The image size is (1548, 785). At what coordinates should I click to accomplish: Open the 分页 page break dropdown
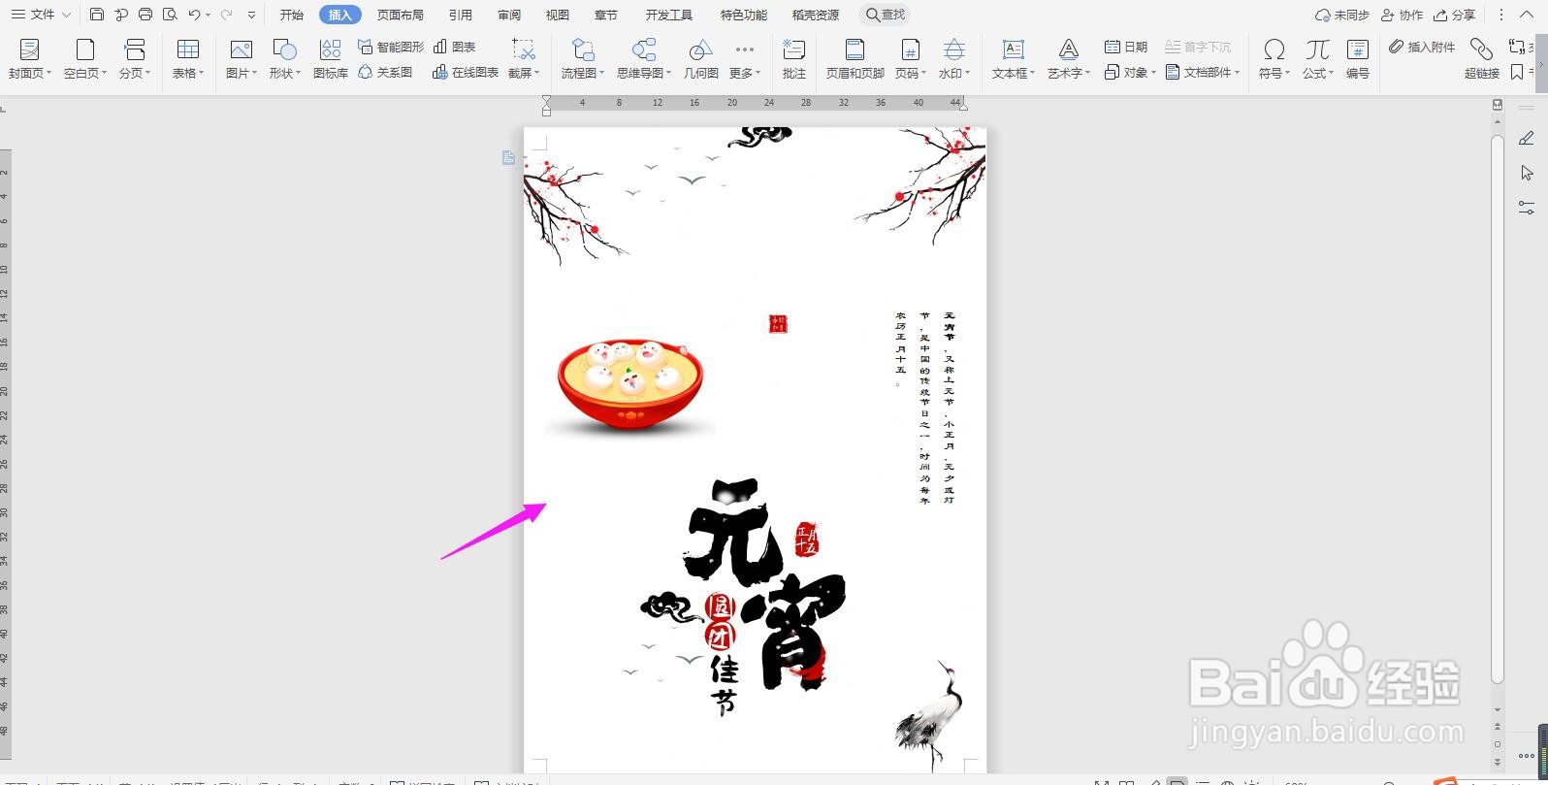135,58
